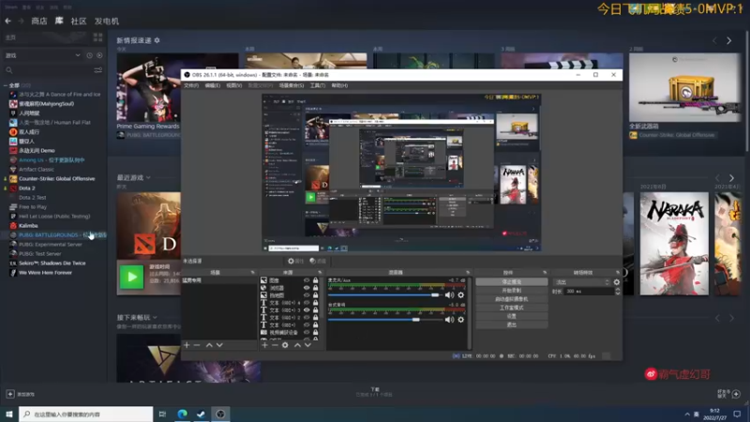Screen dimensions: 750x422
Task: Collapse the 全部 games list
Action: click(x=6, y=85)
